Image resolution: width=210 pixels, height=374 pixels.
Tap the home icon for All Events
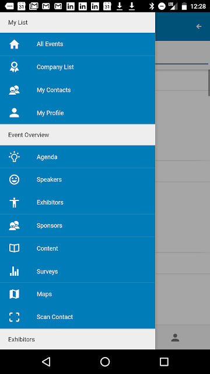click(x=14, y=44)
